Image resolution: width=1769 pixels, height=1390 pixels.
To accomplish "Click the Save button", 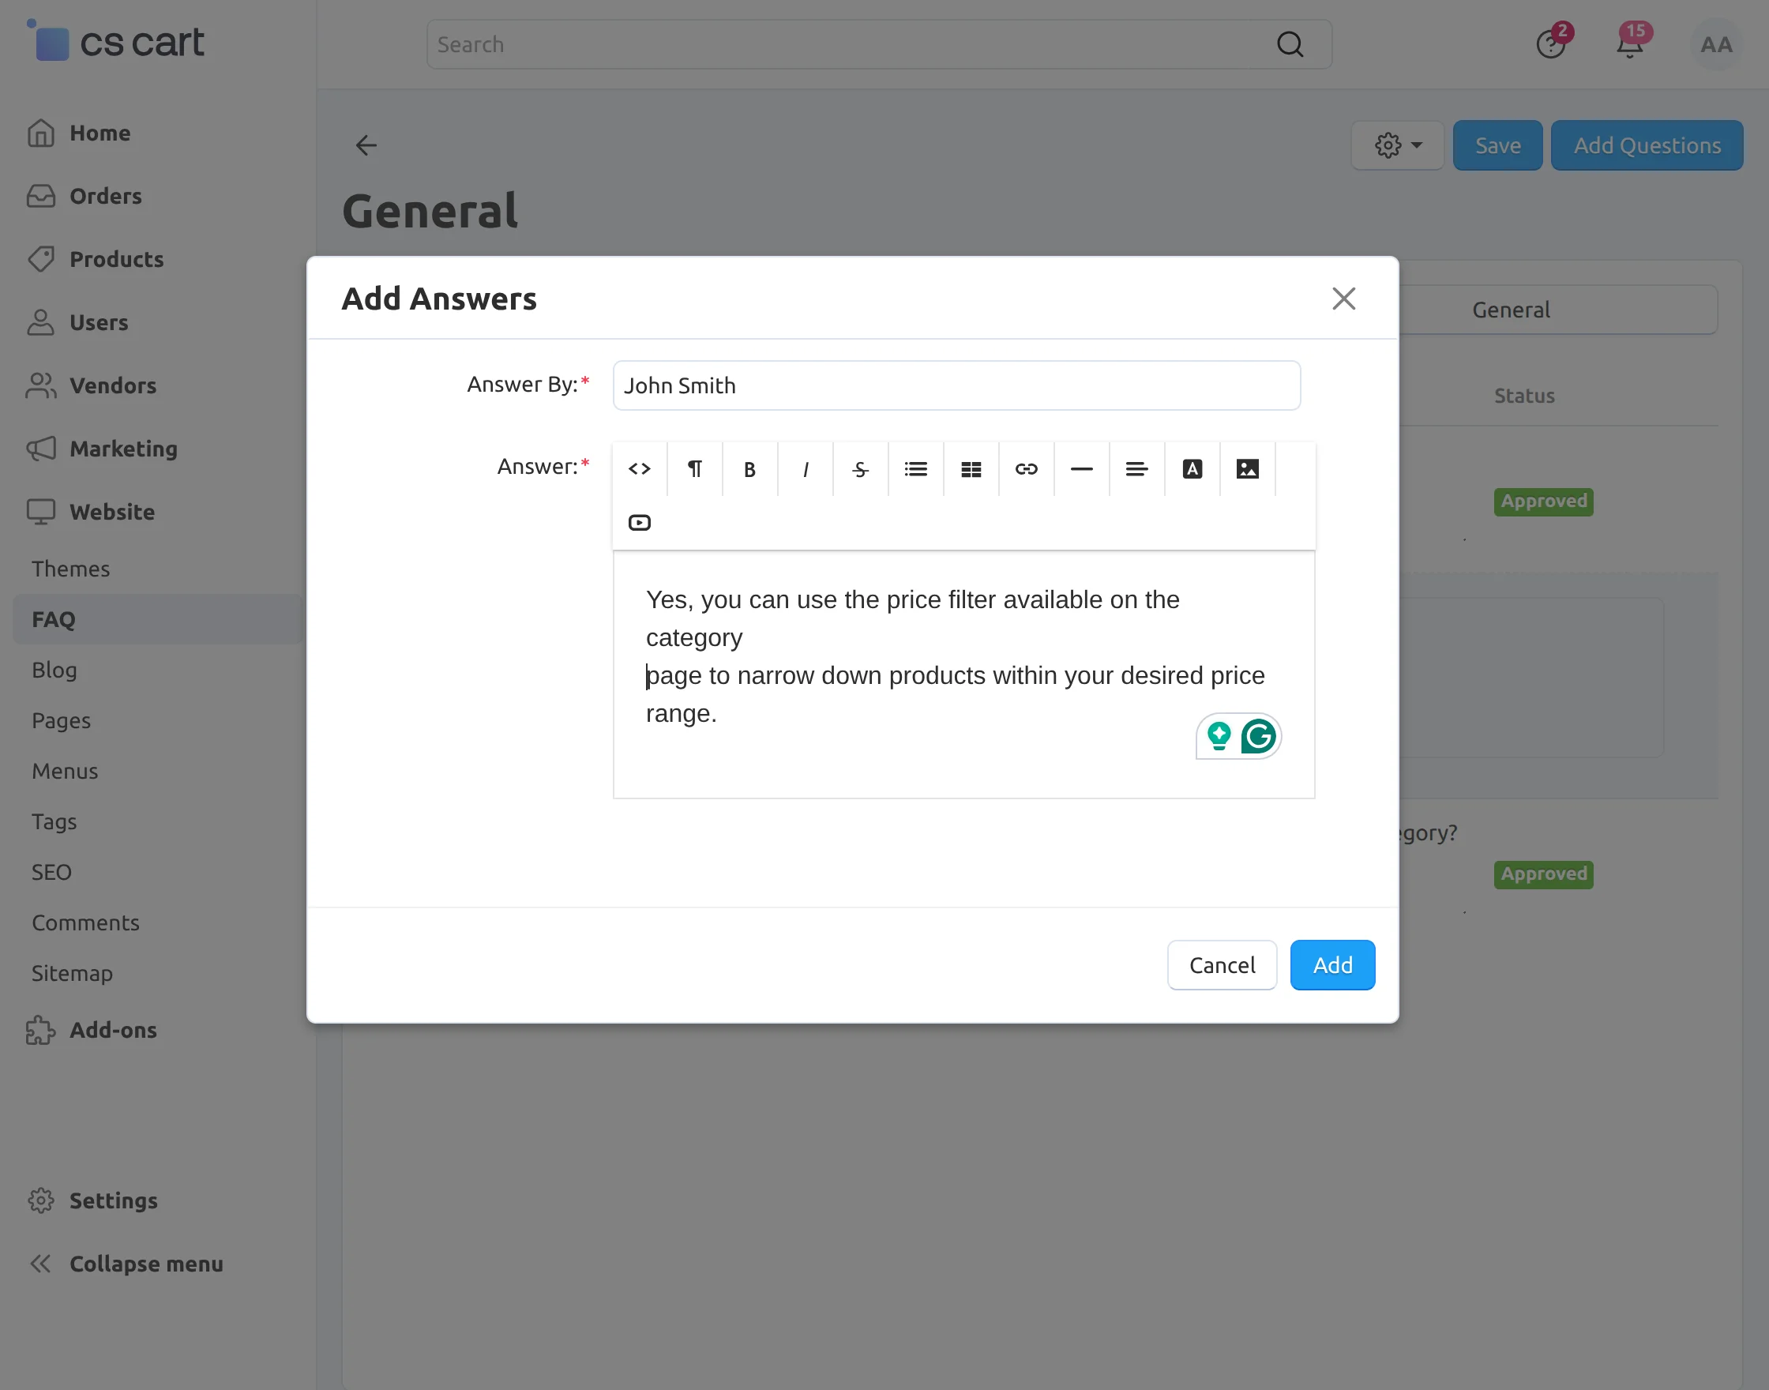I will 1498,145.
